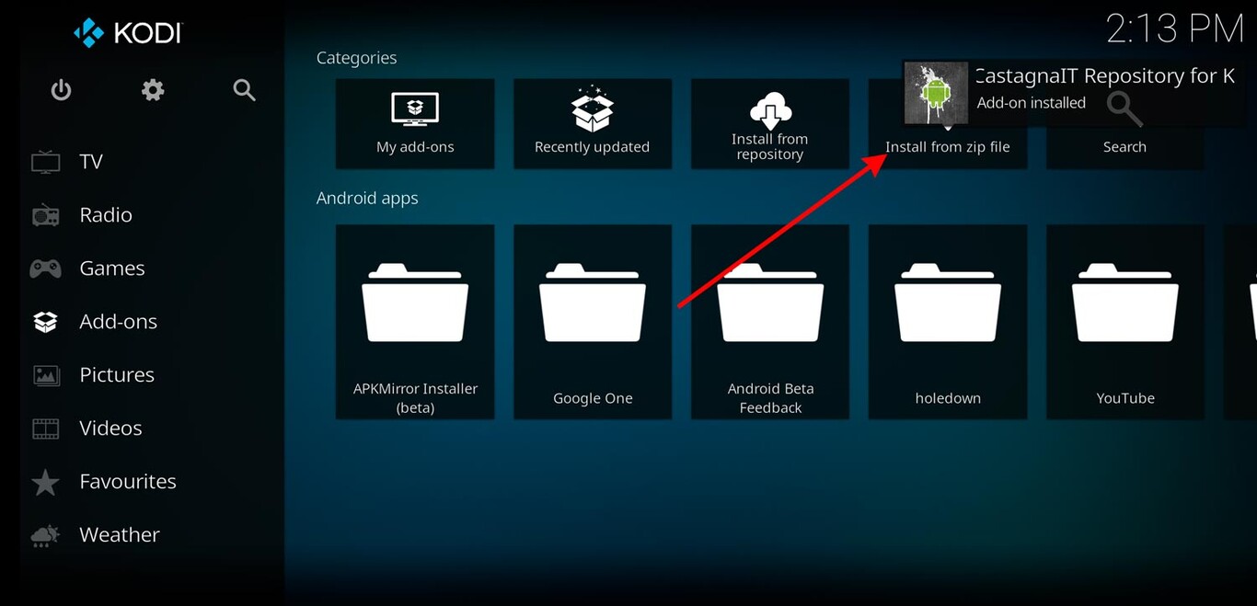Open settings via the gear icon
The width and height of the screenshot is (1257, 606).
(x=153, y=90)
